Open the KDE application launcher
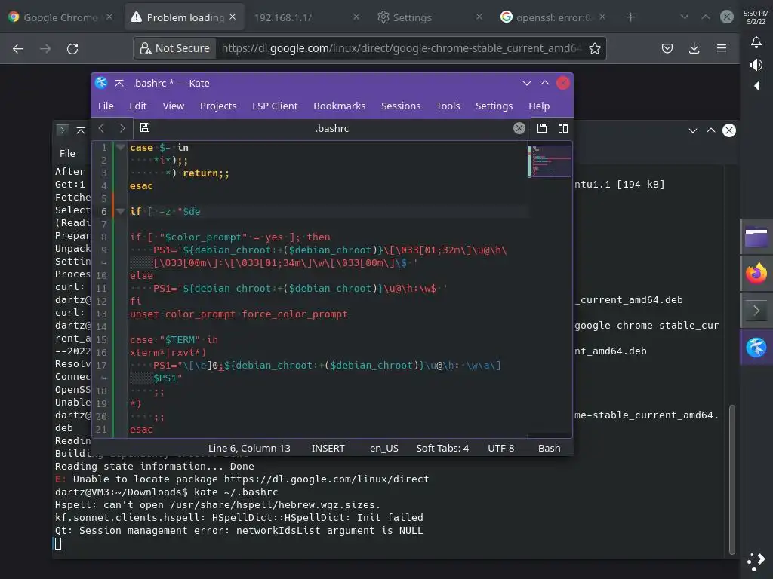This screenshot has width=773, height=579. tap(756, 561)
